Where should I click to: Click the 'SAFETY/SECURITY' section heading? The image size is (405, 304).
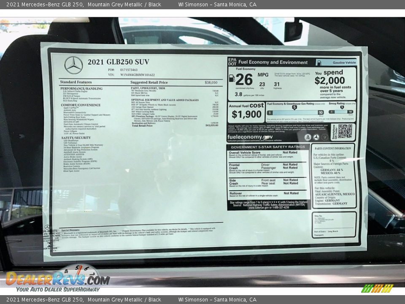[76, 138]
